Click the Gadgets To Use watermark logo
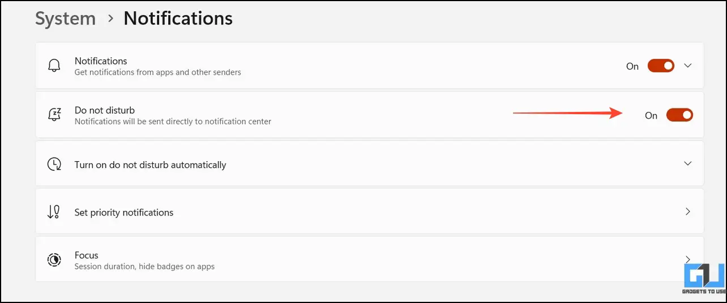Viewport: 727px width, 303px height. pos(704,279)
